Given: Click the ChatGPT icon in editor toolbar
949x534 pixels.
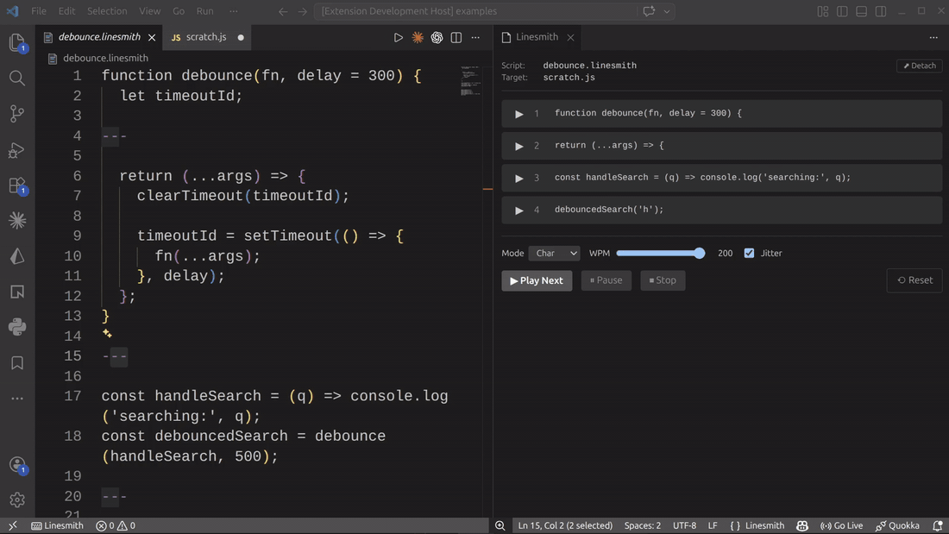Looking at the screenshot, I should (x=437, y=38).
